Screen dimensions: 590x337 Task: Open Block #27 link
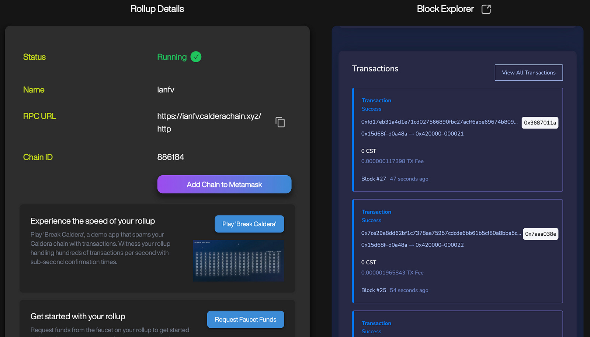pos(374,179)
